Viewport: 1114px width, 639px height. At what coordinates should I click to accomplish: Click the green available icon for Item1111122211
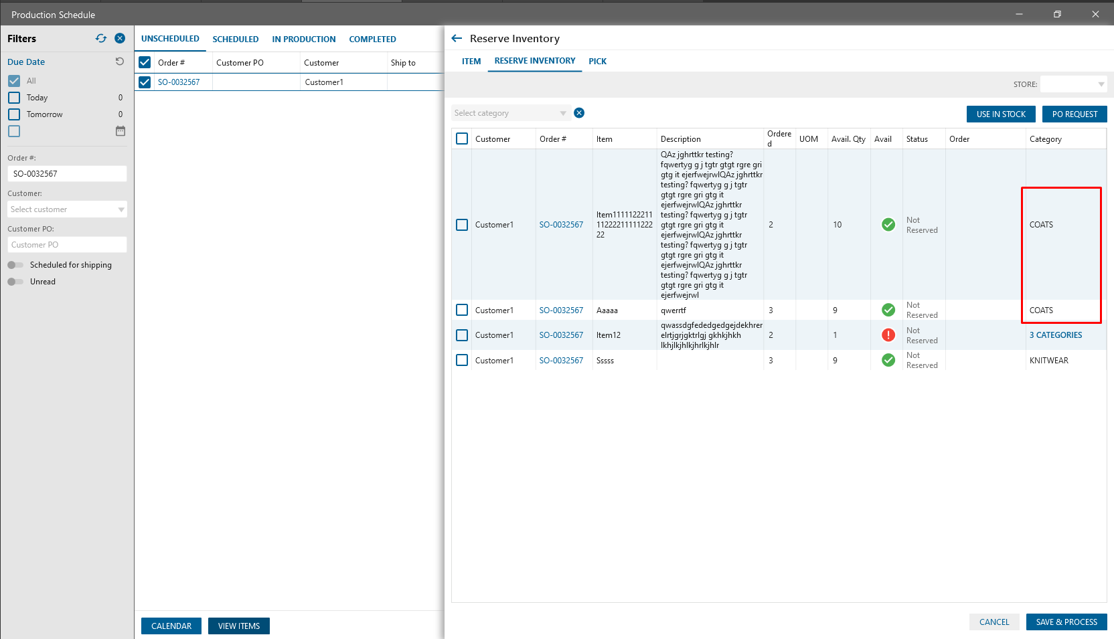point(888,225)
